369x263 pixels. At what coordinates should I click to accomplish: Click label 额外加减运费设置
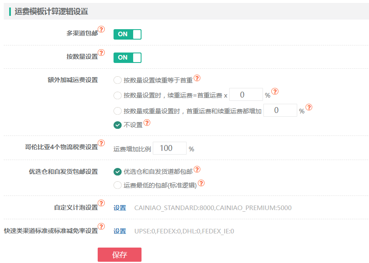coord(73,80)
